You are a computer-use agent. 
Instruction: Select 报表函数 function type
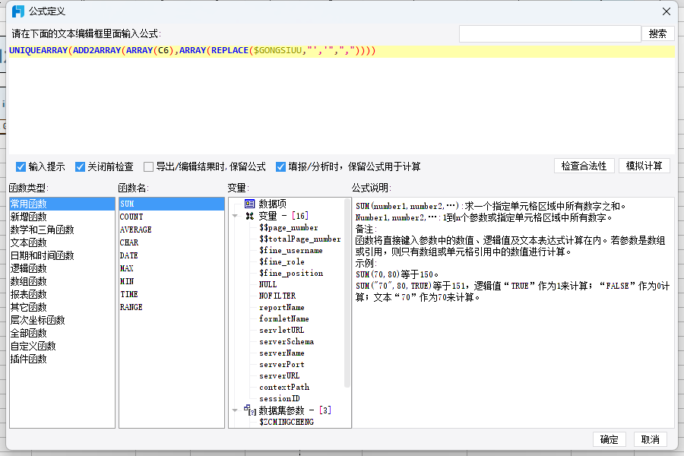click(62, 294)
